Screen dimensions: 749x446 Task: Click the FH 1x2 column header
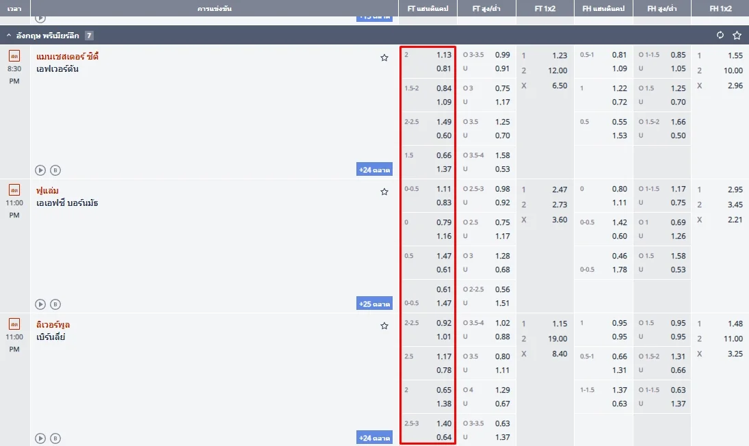(720, 8)
